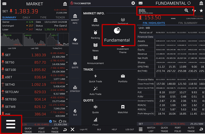Open mail icon in Fundamental screen
This screenshot has width=205, height=134.
click(141, 3)
